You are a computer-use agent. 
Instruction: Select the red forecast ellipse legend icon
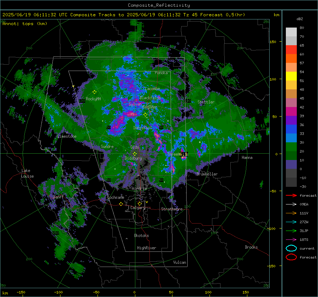coord(291,257)
